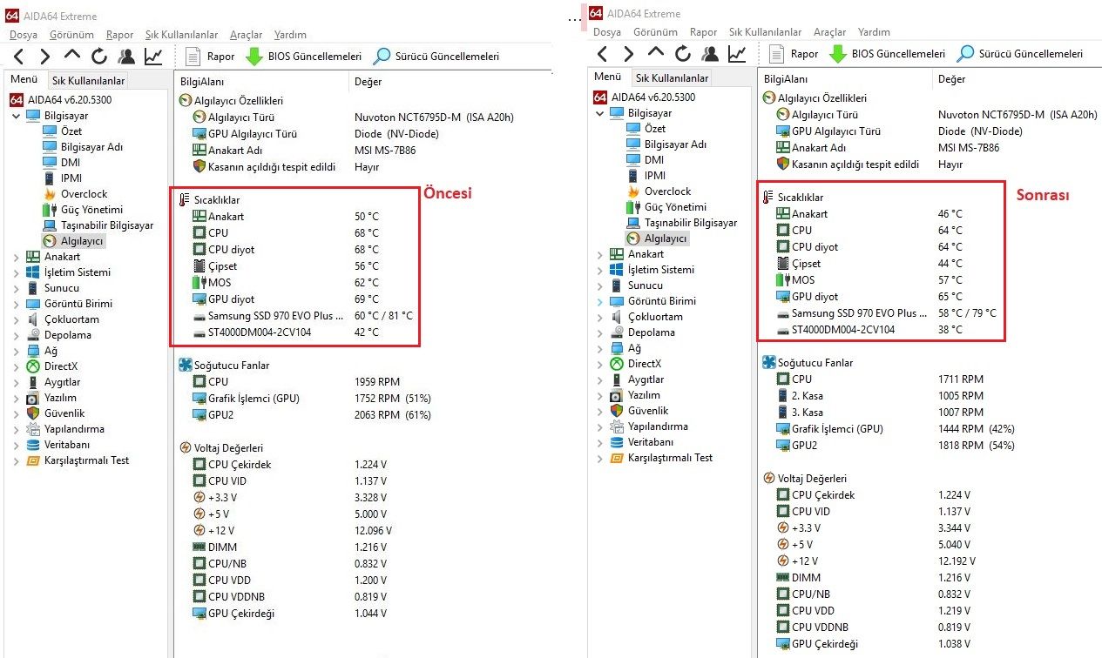The height and width of the screenshot is (658, 1102).
Task: Switch to Menü tab in right window
Action: 607,77
